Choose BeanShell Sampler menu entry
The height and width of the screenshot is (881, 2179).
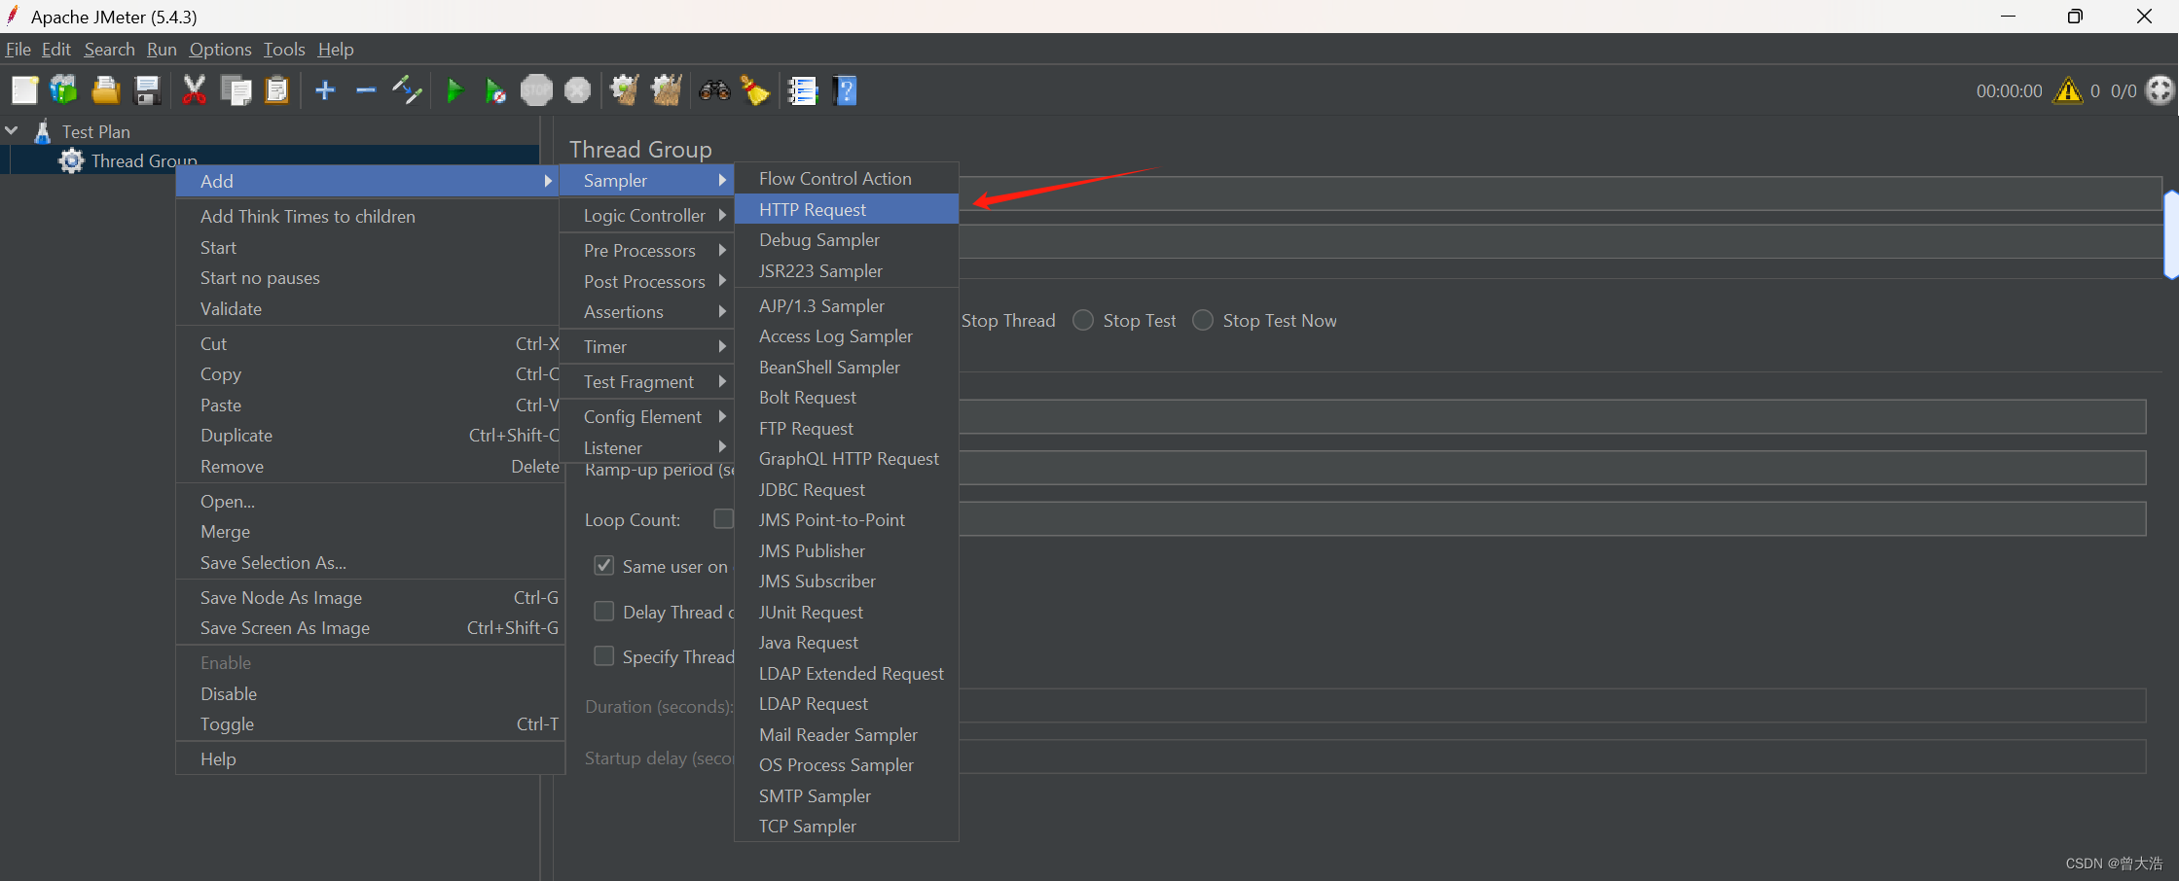[x=847, y=367]
